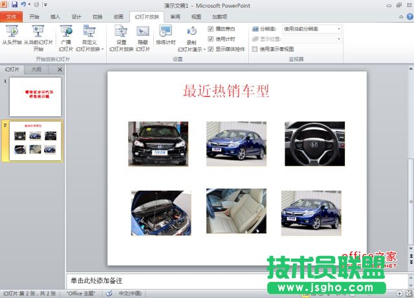Switch to the Review (审阅) ribbon tab
The image size is (414, 298).
click(175, 17)
